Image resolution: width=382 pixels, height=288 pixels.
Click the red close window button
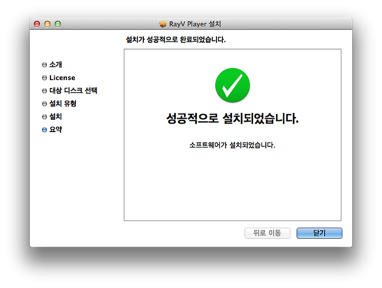click(37, 24)
